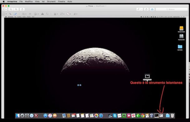Screen dimensions: 190x122
Task: Expand the highlight pen color dropdown arrow
Action: point(142,9)
